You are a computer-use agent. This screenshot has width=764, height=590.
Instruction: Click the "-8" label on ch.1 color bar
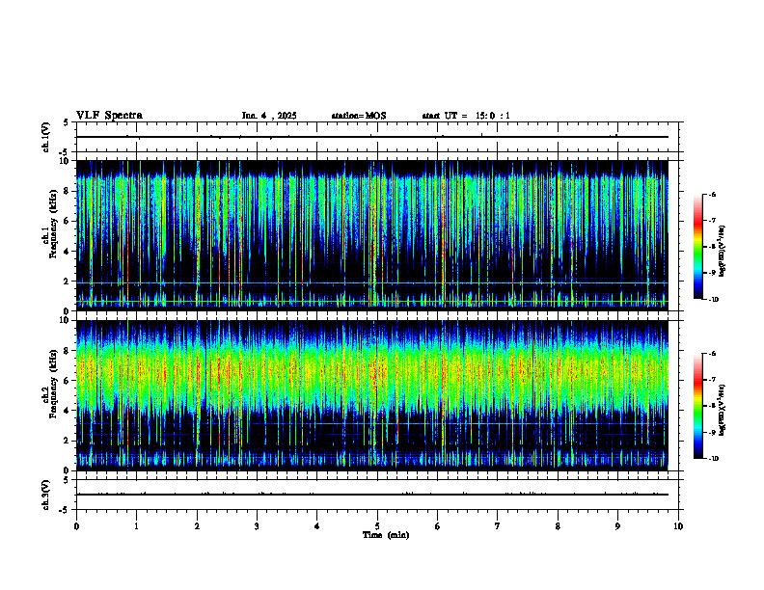(712, 247)
